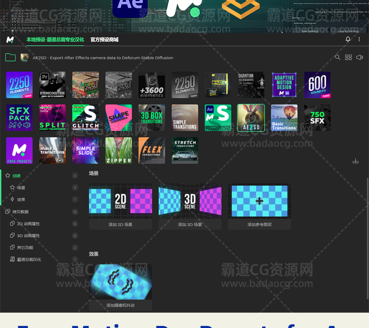Click the green folder icon
Screen dimensions: 369x328
point(10,58)
